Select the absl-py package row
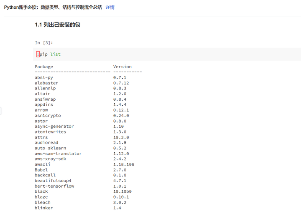Image resolution: width=301 pixels, height=211 pixels. pos(81,77)
